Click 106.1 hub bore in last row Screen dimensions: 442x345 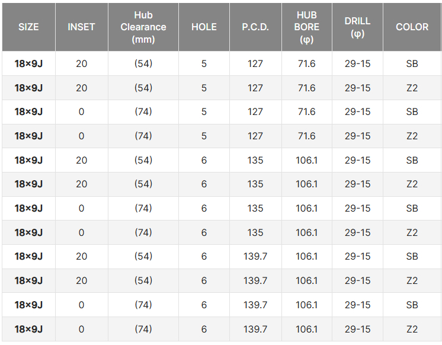point(307,329)
